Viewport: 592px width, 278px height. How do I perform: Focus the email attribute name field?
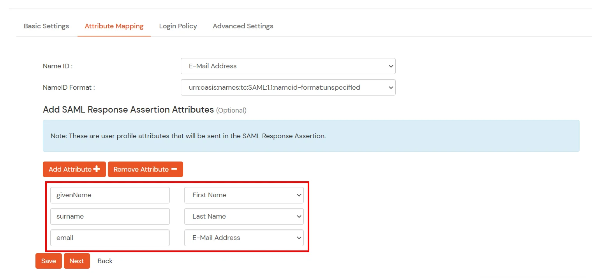(x=110, y=238)
